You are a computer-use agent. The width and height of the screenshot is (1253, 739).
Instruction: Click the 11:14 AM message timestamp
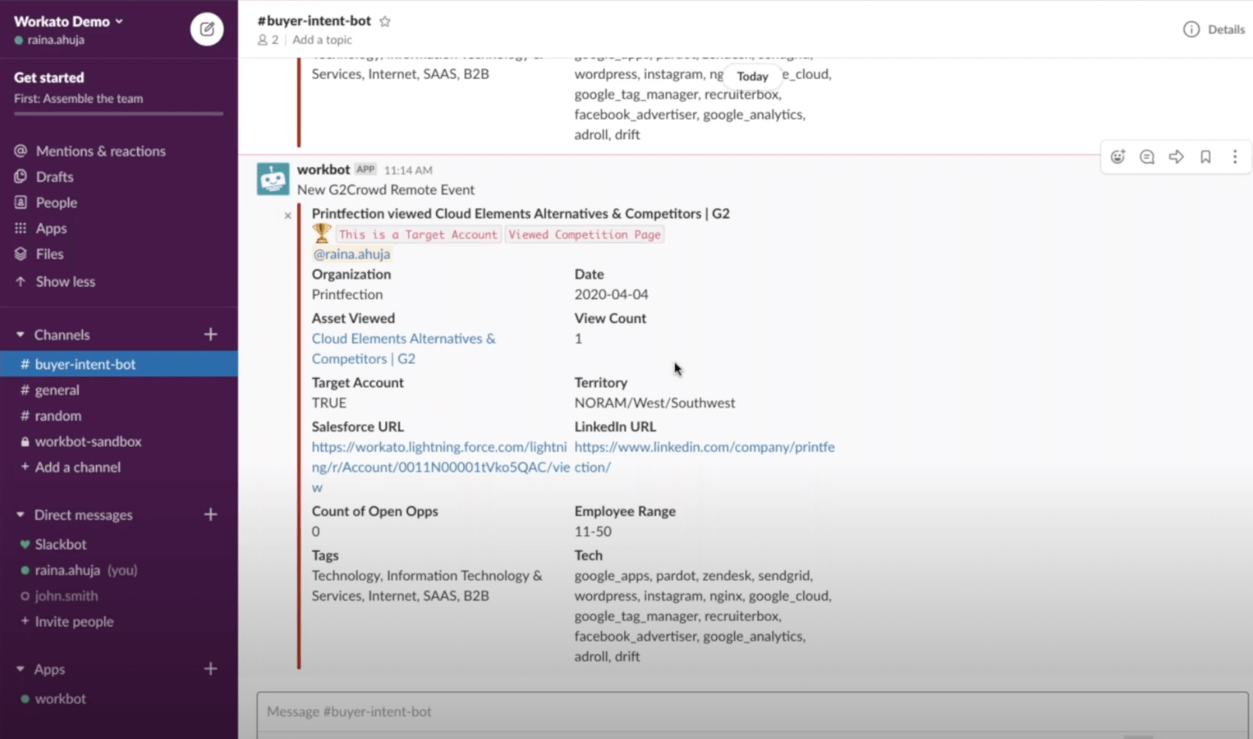[x=408, y=170]
